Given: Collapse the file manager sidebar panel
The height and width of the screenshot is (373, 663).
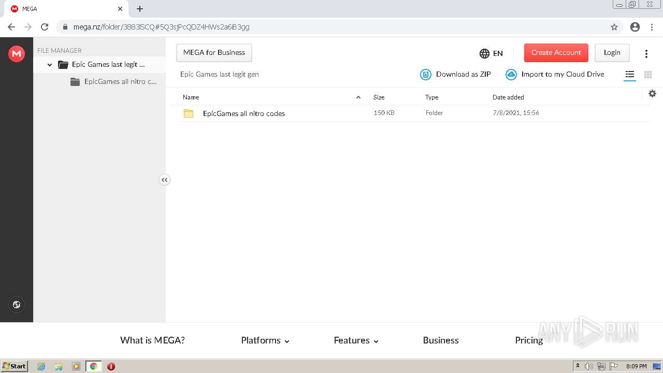Looking at the screenshot, I should (164, 180).
